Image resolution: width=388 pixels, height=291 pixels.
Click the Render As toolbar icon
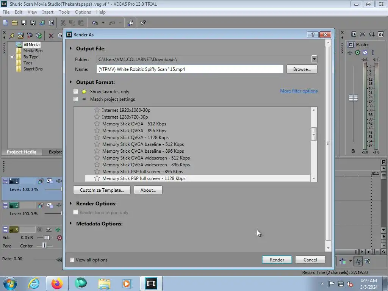tap(42, 23)
